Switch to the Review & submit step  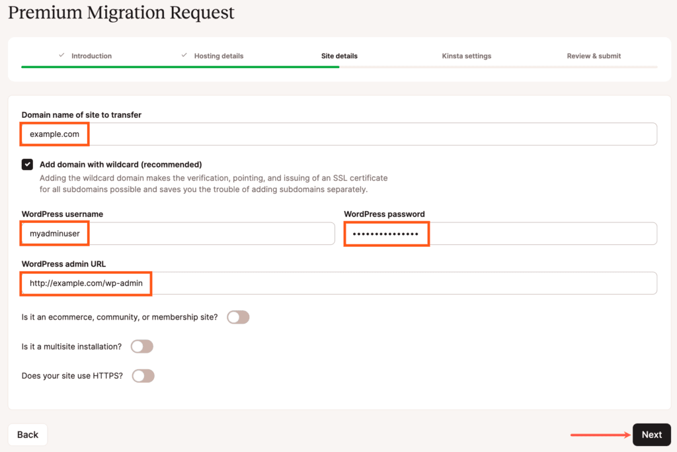point(594,56)
